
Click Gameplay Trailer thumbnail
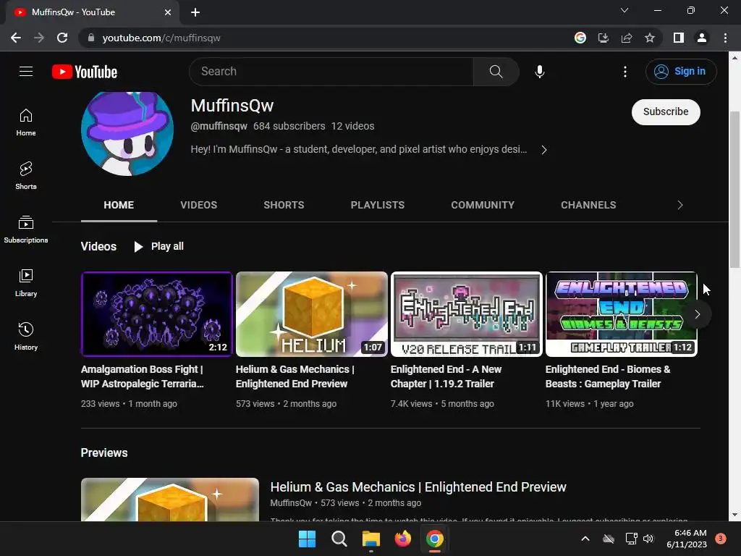click(x=621, y=314)
